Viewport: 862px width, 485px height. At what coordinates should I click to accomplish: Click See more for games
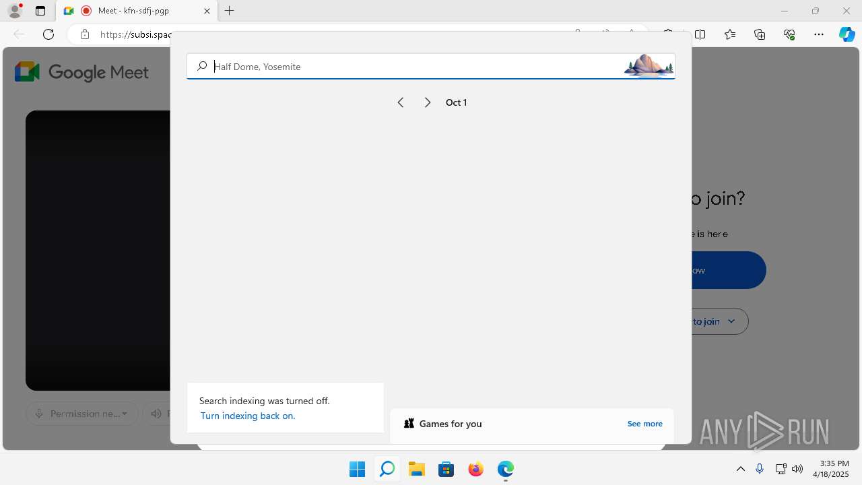point(644,424)
